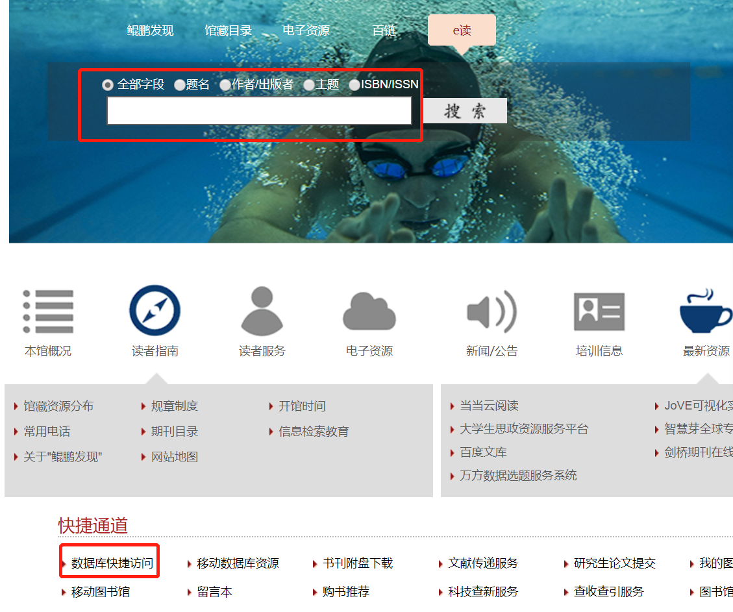Enable the 主题 search option
The height and width of the screenshot is (612, 733).
coord(309,84)
